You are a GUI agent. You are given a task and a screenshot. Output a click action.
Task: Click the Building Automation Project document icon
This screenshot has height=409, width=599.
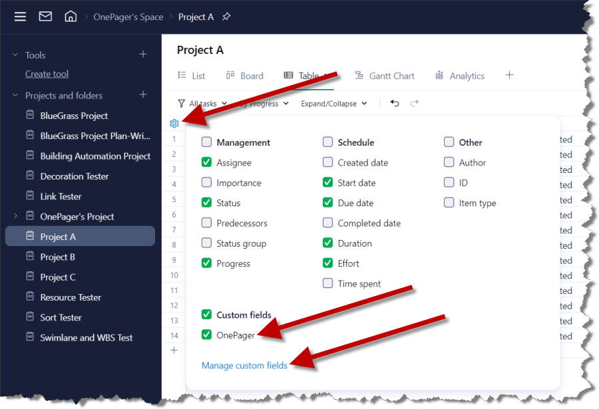(30, 156)
